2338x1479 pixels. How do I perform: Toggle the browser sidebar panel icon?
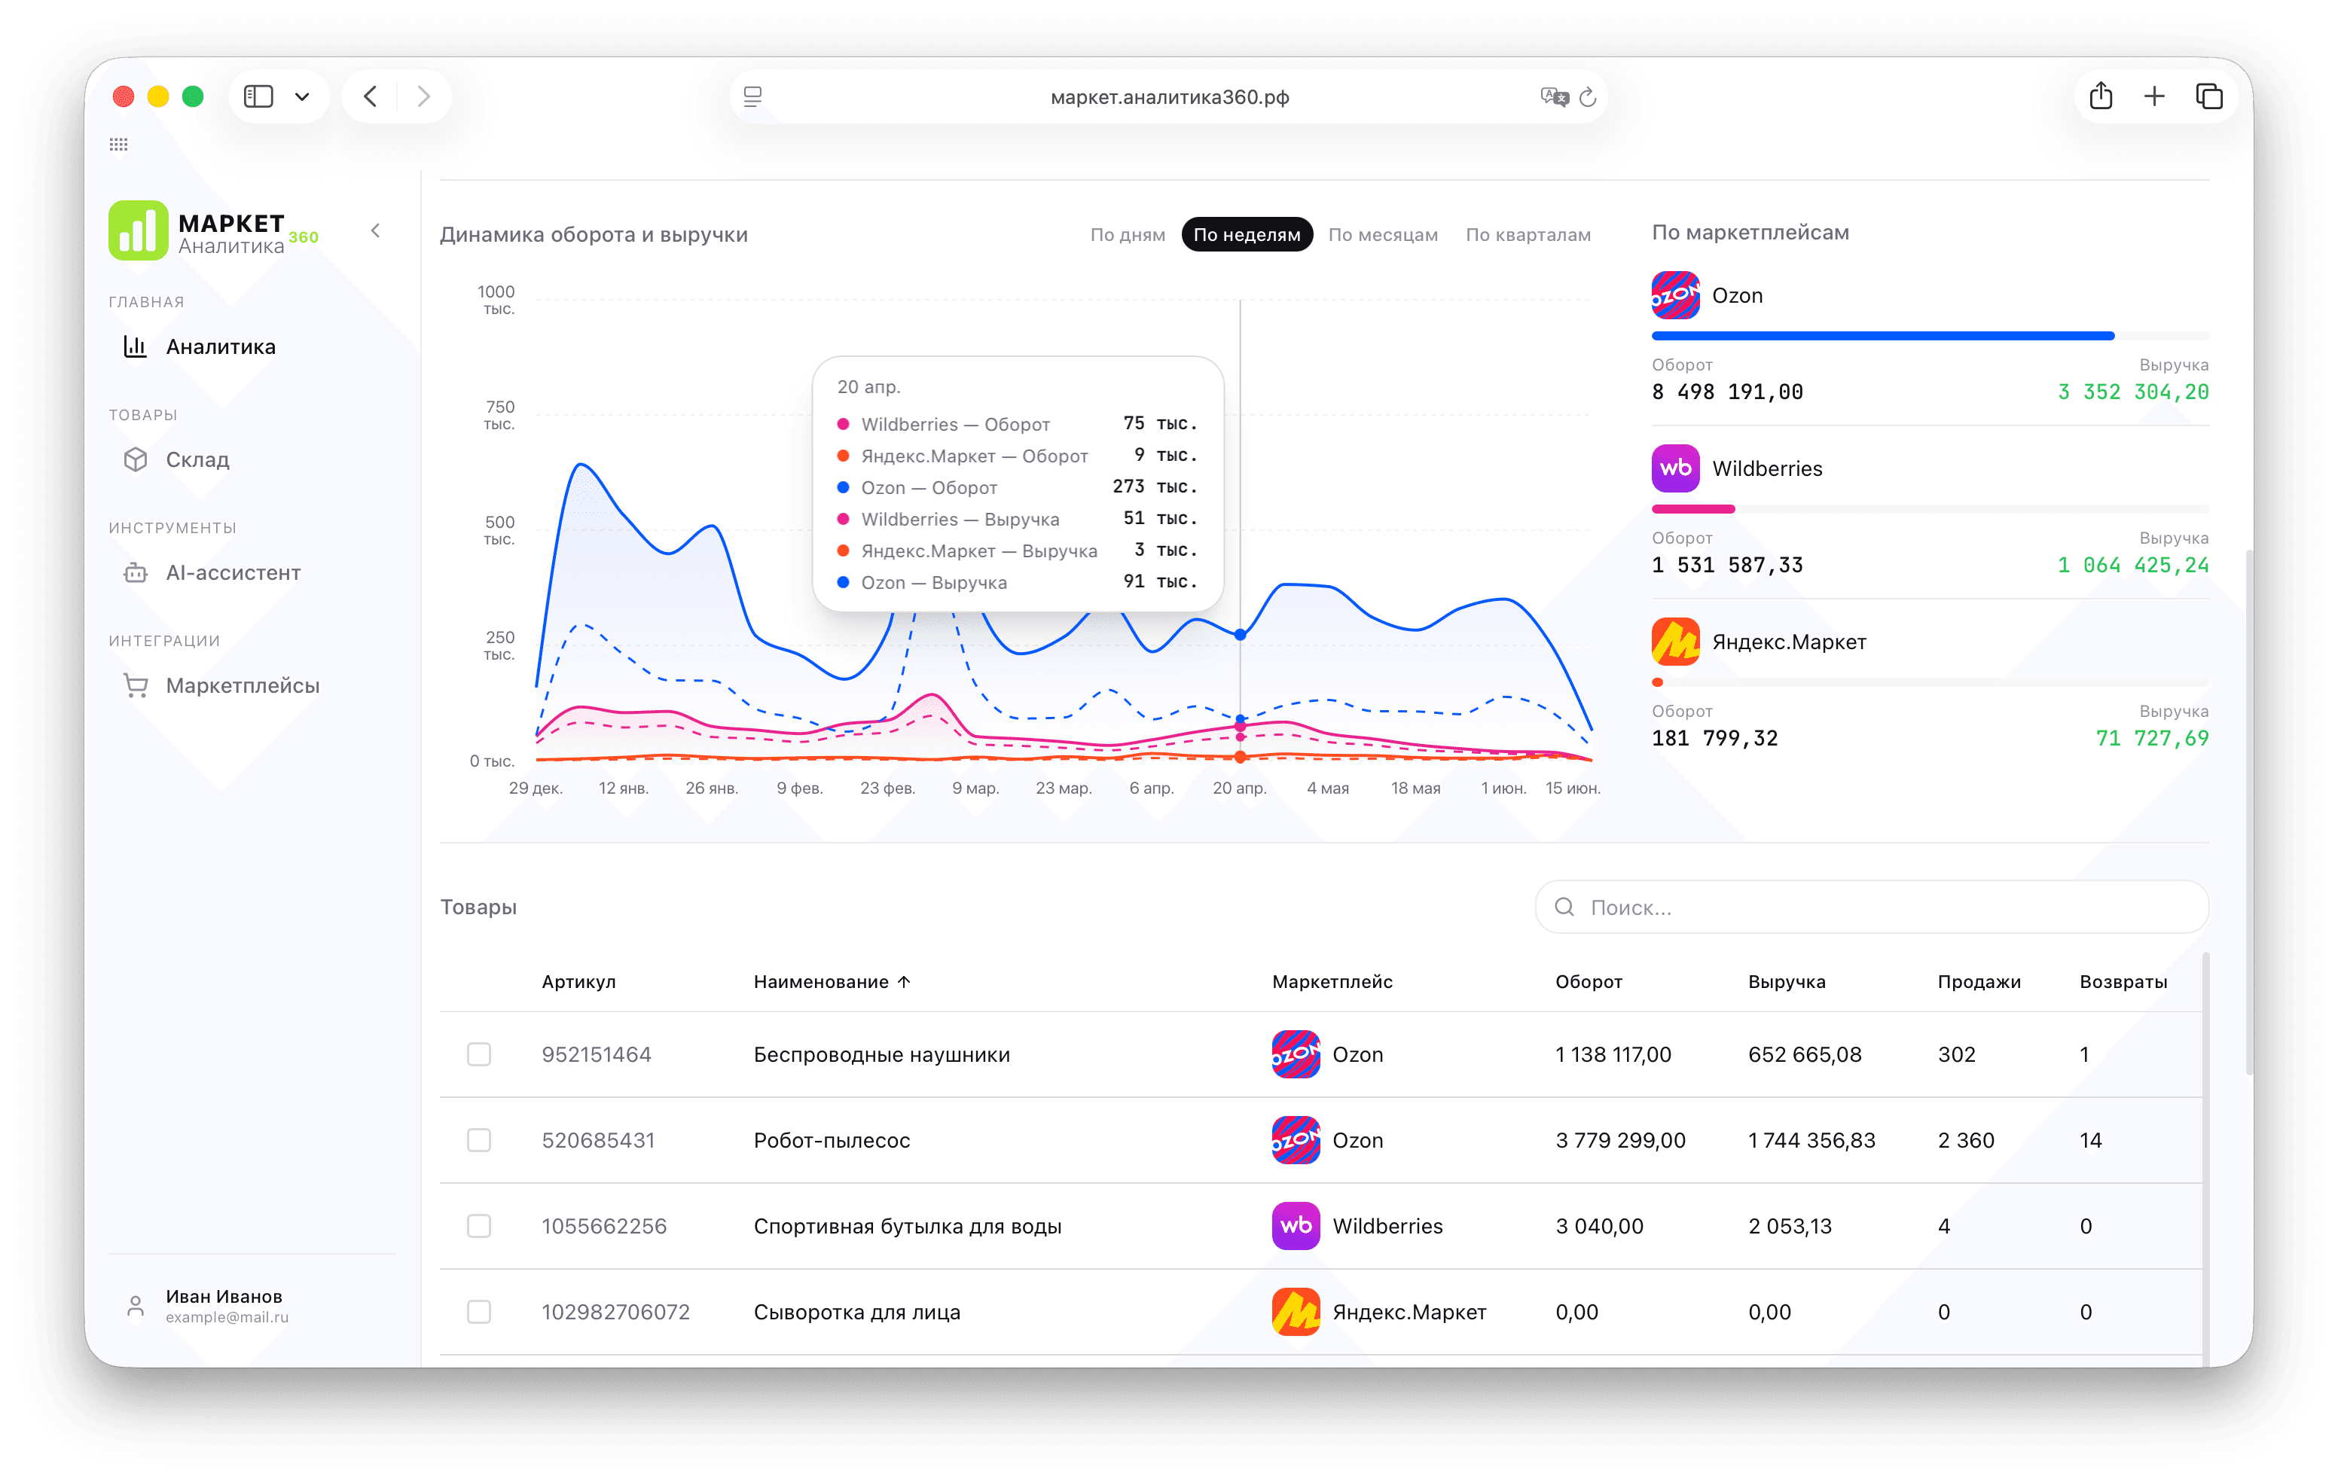point(258,96)
